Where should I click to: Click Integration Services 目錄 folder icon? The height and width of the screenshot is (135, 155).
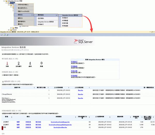(6, 1)
